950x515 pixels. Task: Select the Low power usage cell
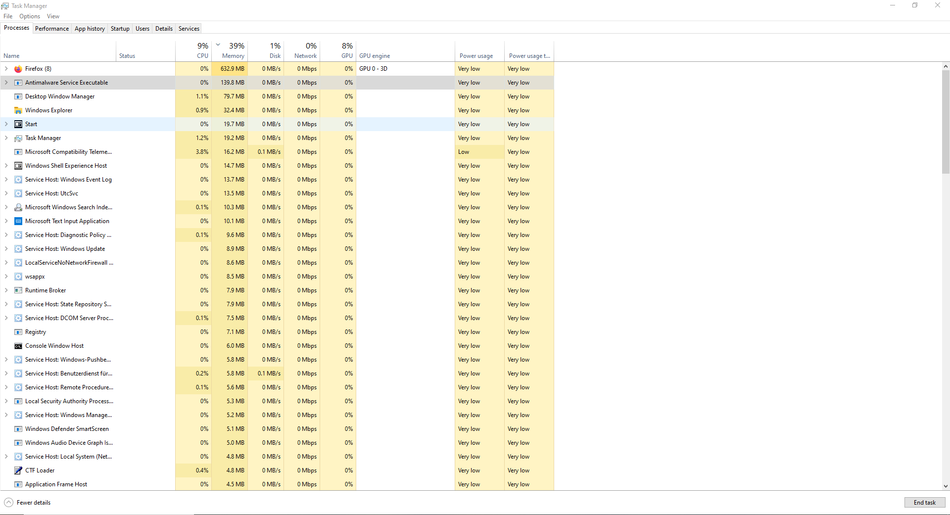(x=479, y=152)
